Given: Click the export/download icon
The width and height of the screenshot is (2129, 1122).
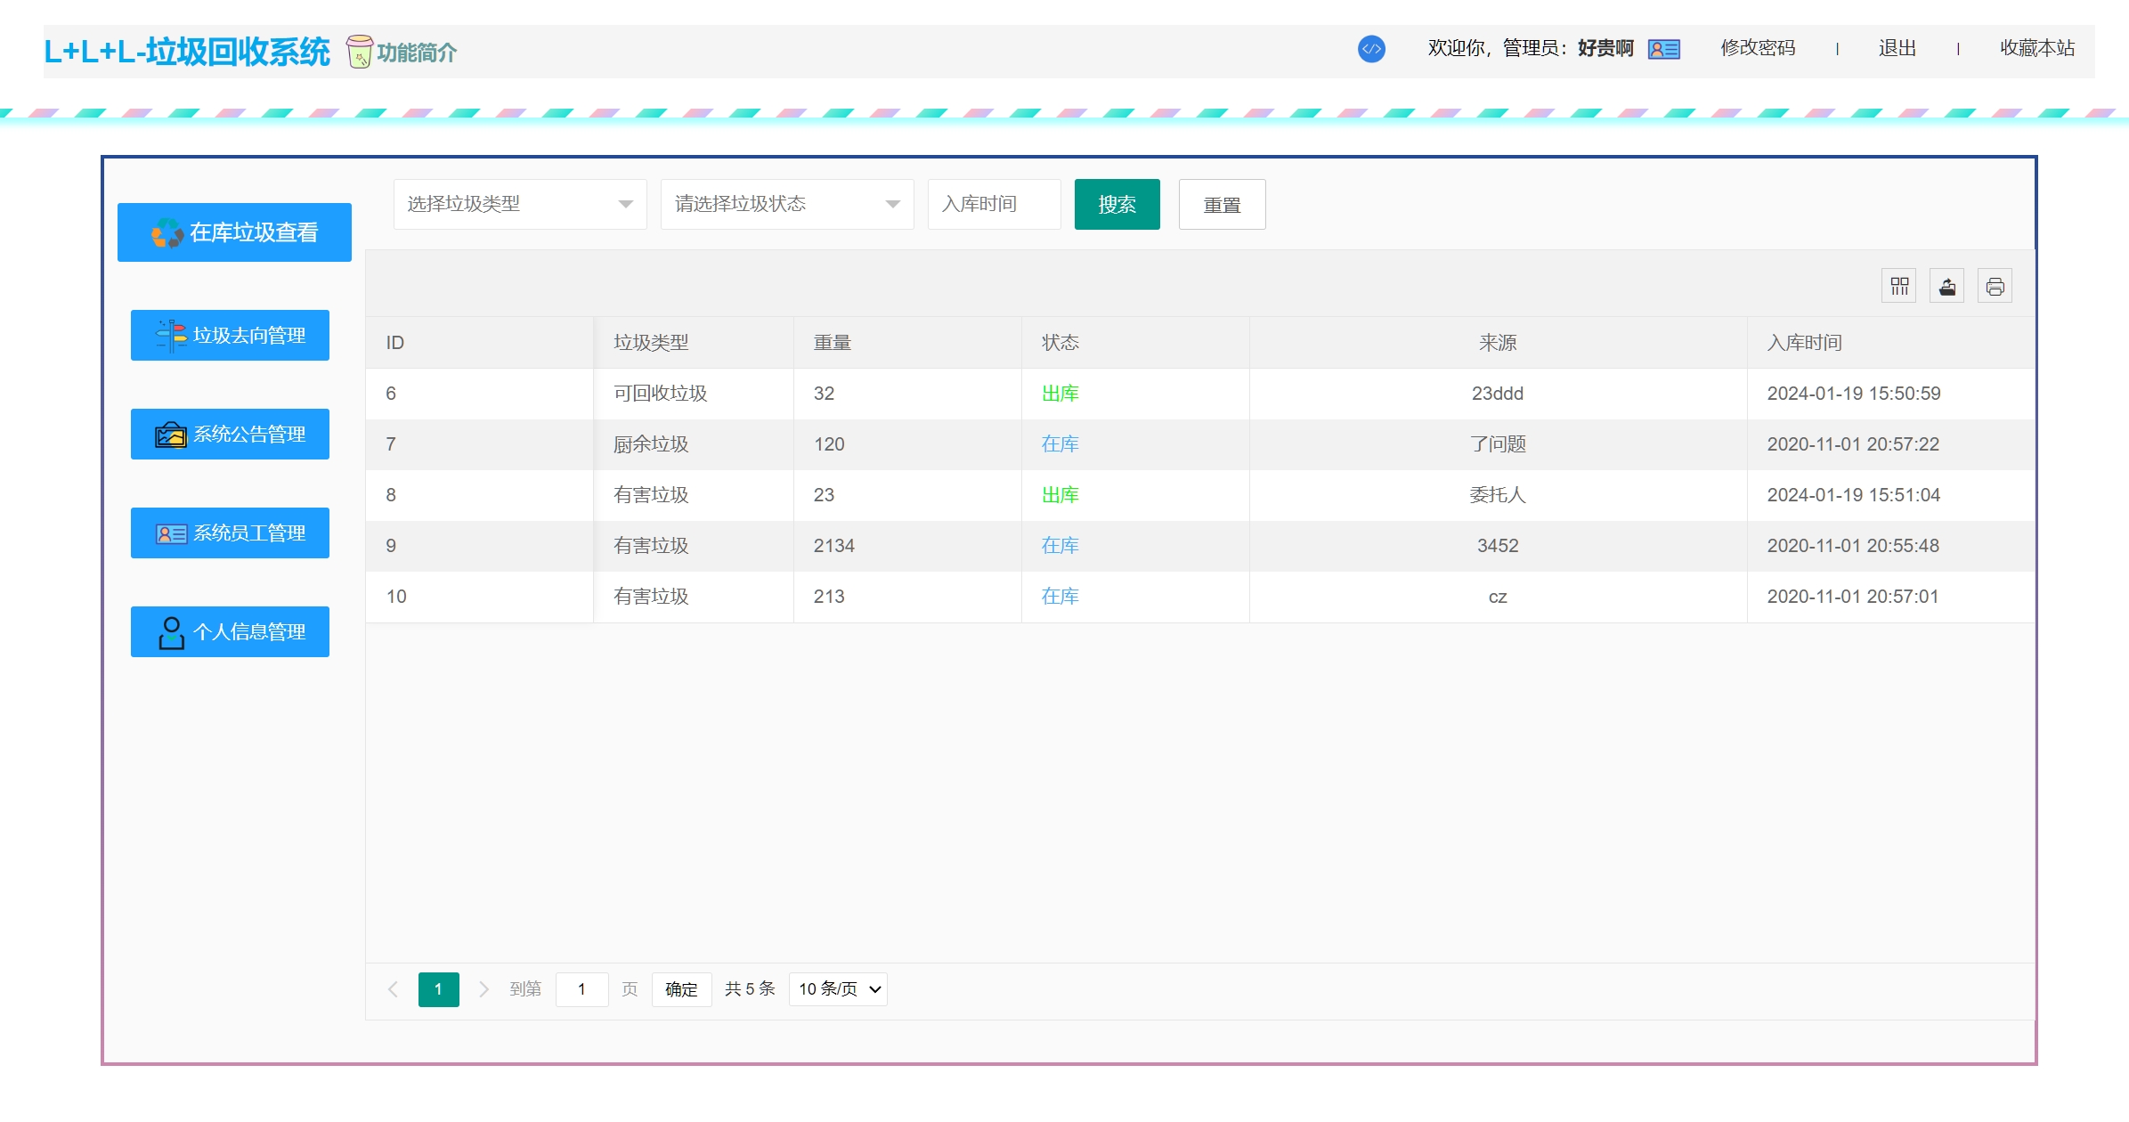Looking at the screenshot, I should 1947,288.
